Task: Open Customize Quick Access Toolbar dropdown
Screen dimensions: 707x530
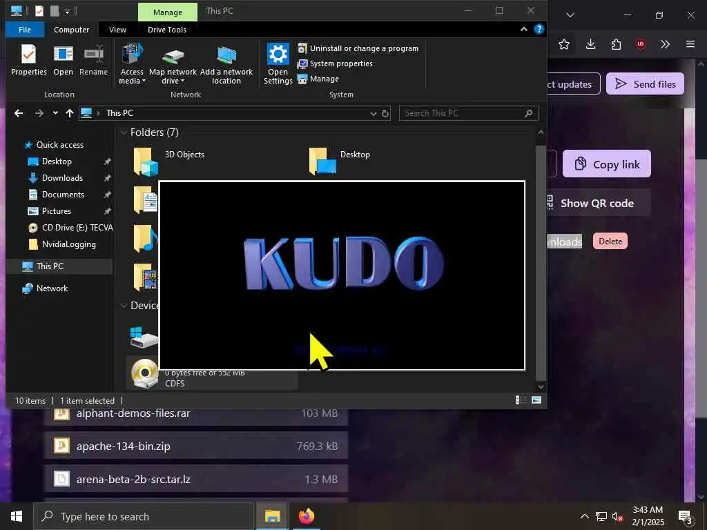Action: [67, 11]
